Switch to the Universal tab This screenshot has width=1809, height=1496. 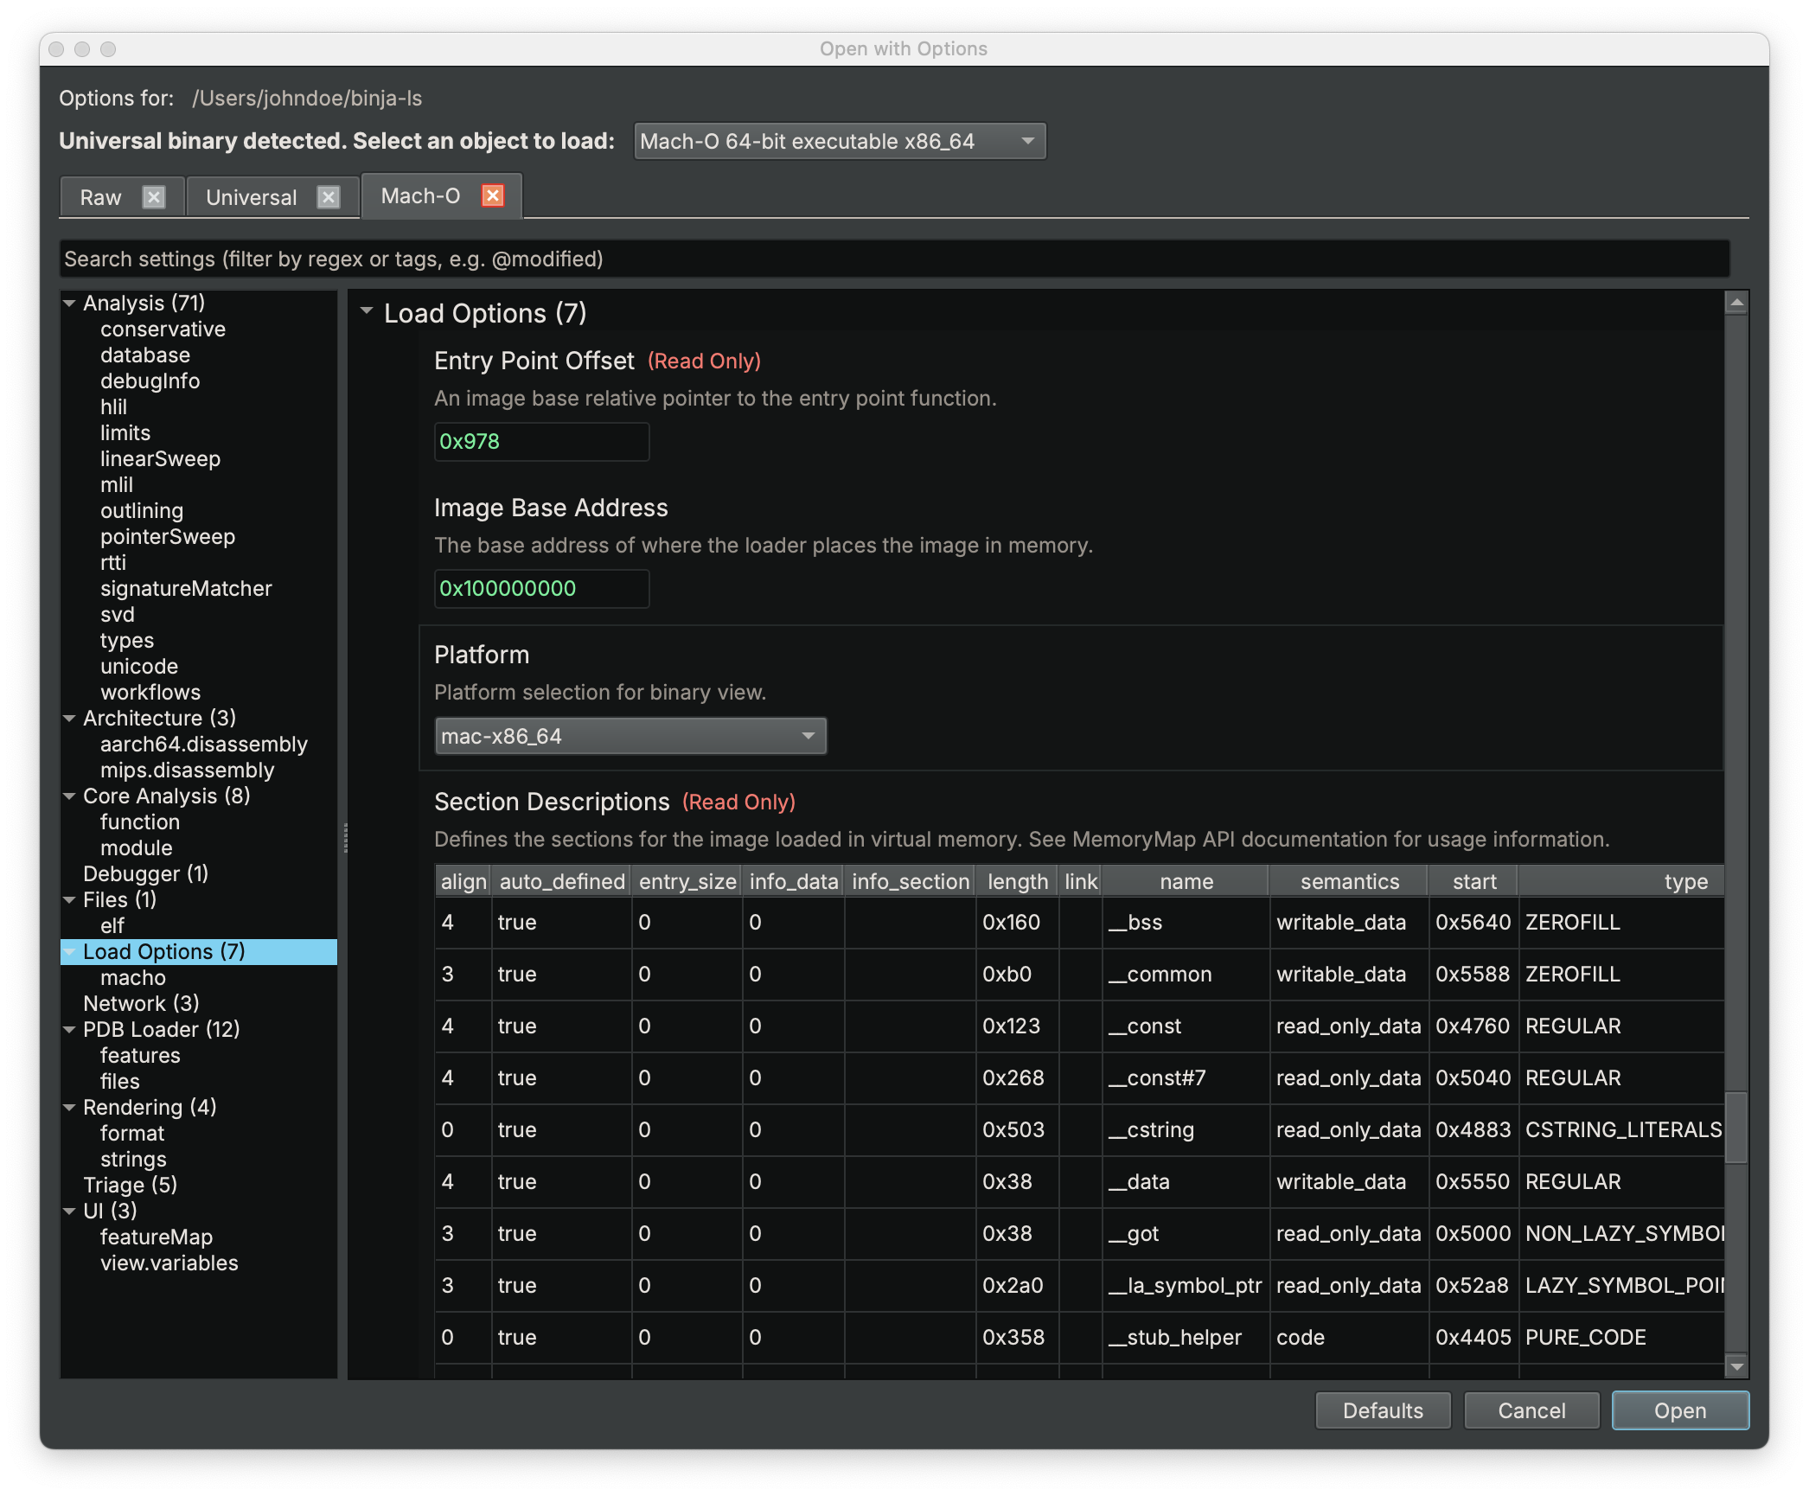[x=251, y=197]
